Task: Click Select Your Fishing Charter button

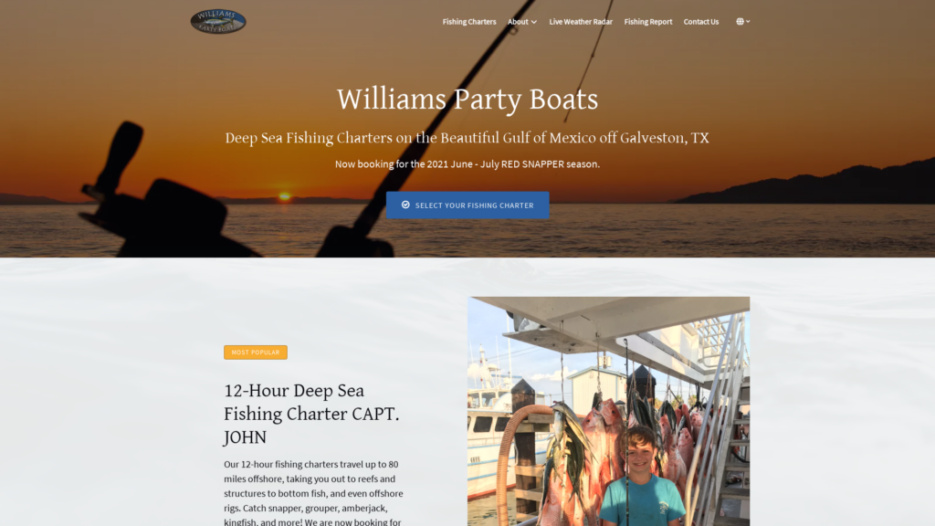Action: (x=467, y=205)
